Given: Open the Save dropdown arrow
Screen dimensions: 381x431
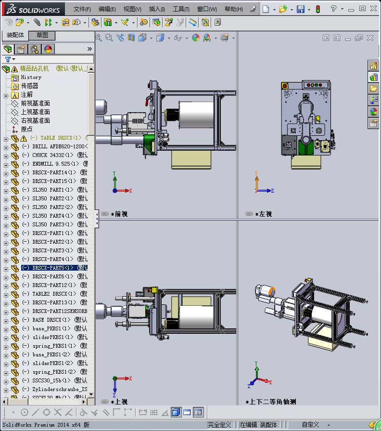Looking at the screenshot, I should [309, 10].
